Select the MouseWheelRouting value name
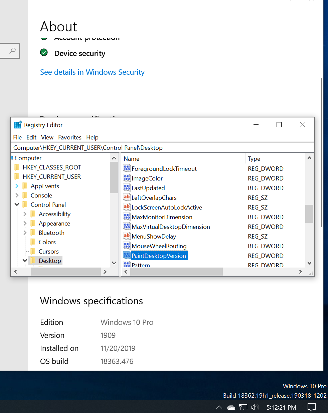The image size is (328, 413). [x=159, y=246]
